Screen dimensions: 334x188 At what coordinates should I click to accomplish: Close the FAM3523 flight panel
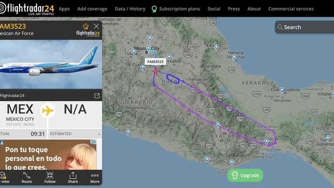pos(96,26)
